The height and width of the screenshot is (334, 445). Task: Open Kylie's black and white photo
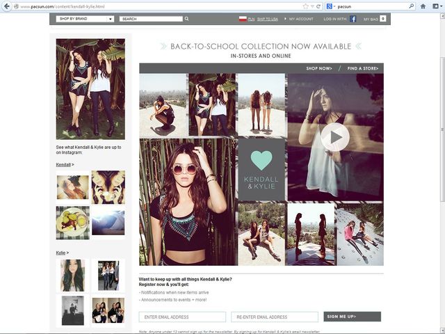click(72, 310)
